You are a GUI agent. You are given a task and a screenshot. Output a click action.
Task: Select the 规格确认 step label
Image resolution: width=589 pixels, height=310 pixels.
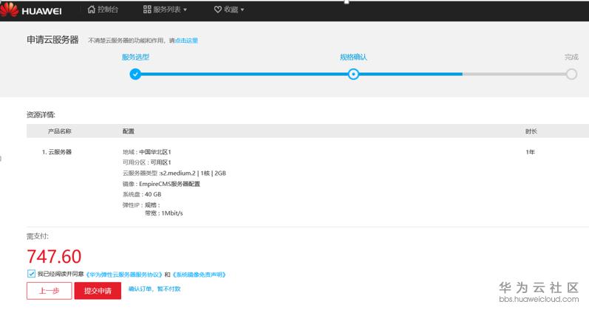tap(353, 57)
